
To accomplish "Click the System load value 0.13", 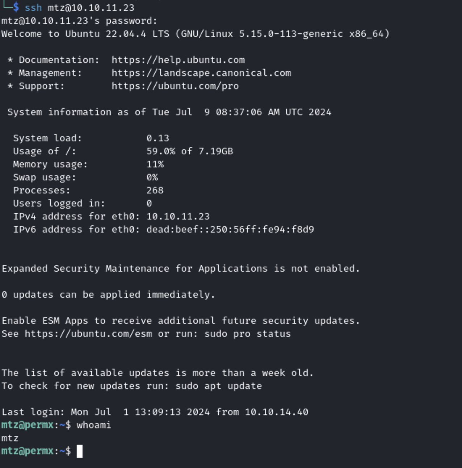I will click(x=157, y=138).
